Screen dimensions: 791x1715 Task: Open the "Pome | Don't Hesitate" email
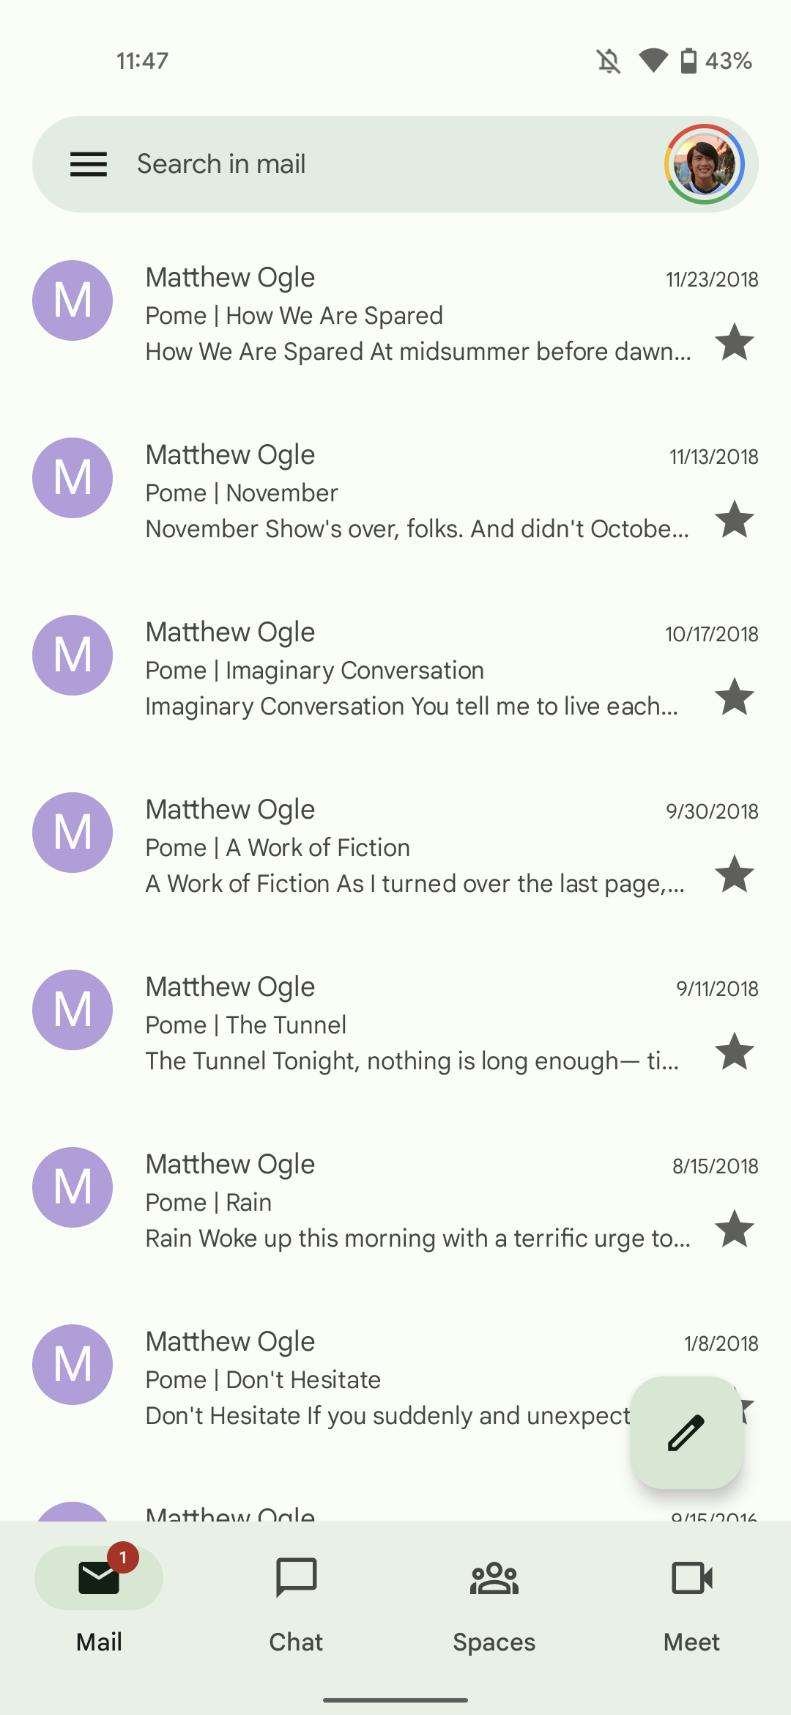tap(366, 1379)
